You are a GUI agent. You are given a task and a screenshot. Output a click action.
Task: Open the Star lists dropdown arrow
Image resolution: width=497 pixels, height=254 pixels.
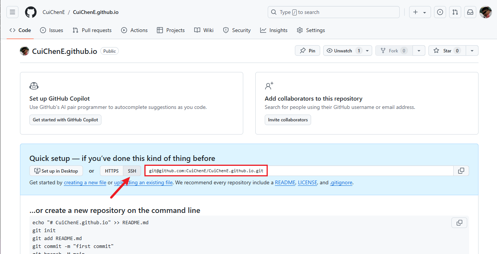pos(472,50)
